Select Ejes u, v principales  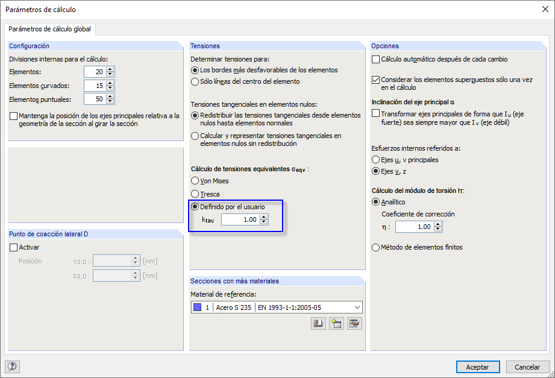375,160
